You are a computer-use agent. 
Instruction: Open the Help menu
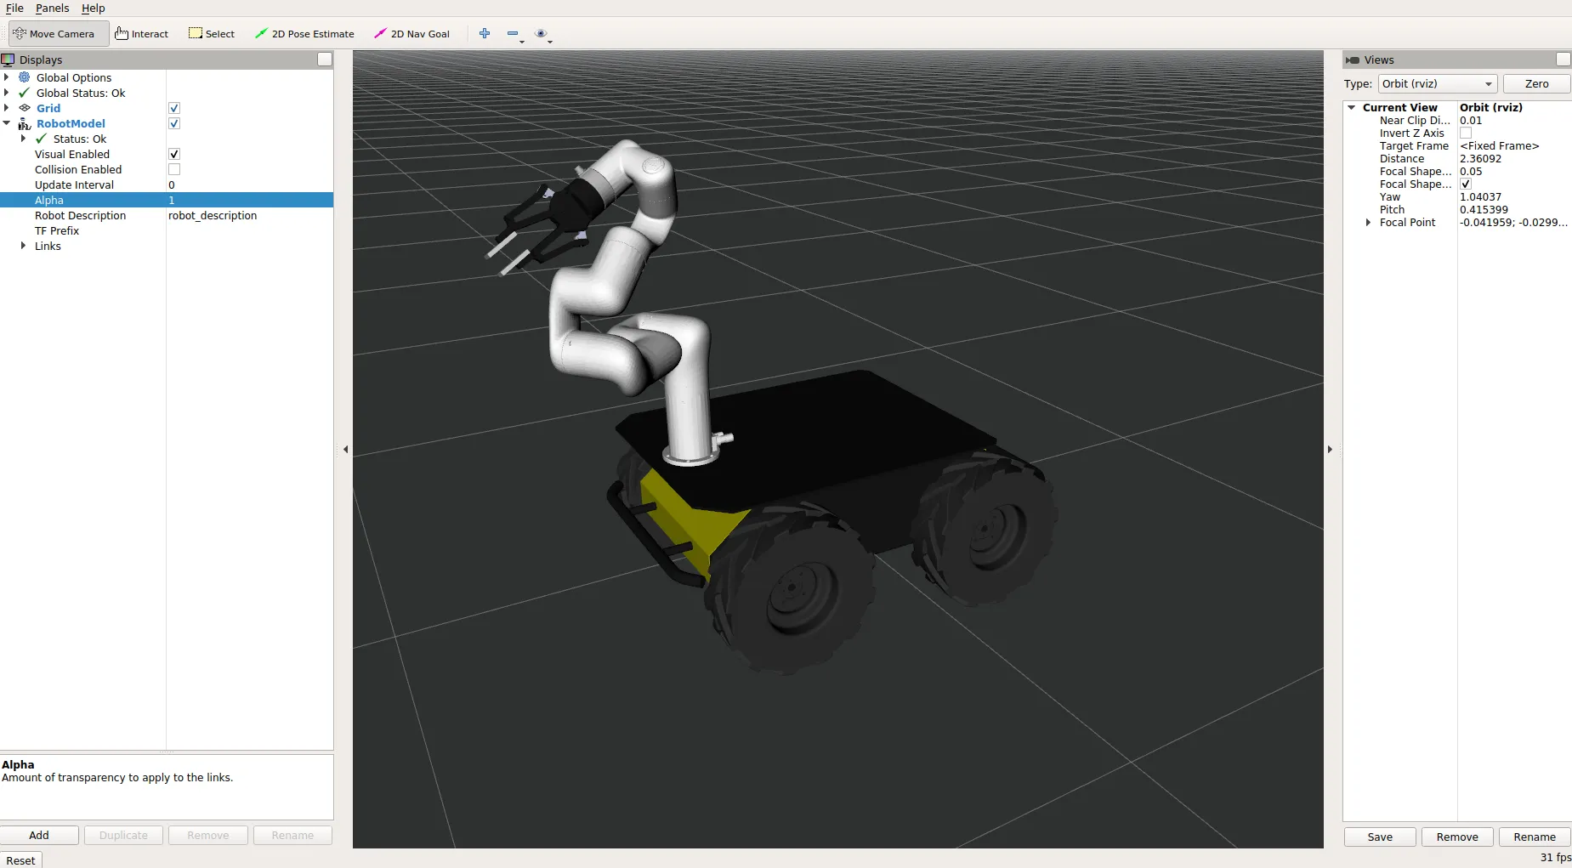tap(93, 9)
